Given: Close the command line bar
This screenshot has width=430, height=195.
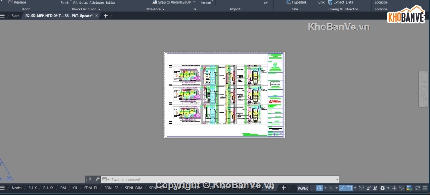Looking at the screenshot, I should click(x=90, y=179).
